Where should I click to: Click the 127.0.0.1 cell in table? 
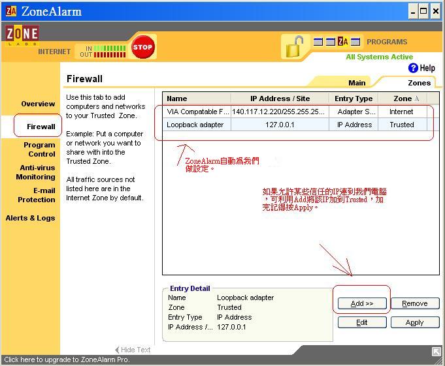[x=280, y=125]
